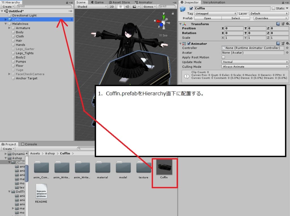The image size is (290, 216).
Task: Edit the Coffin object name field
Action: 232,8
